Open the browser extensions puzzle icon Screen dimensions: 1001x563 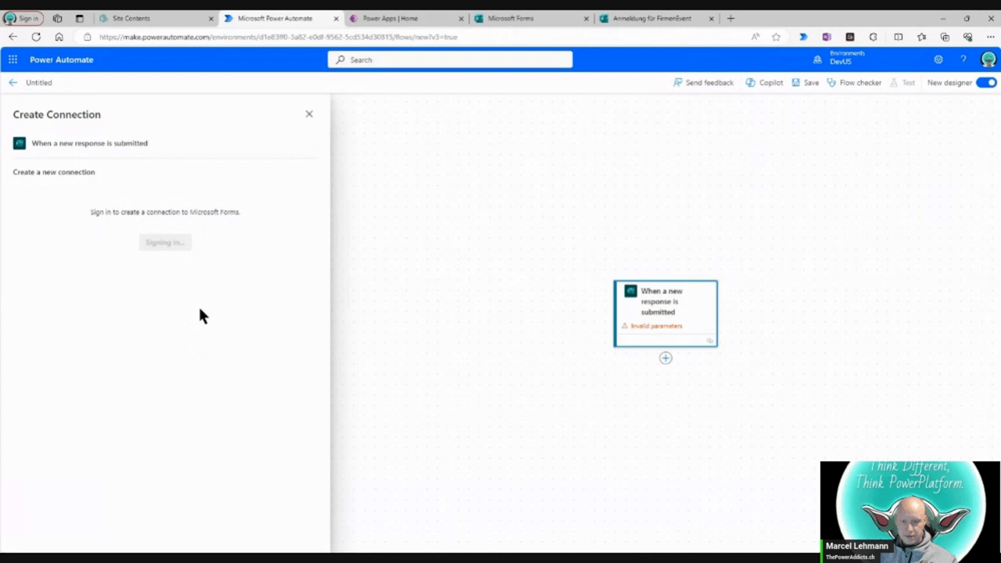tap(874, 37)
